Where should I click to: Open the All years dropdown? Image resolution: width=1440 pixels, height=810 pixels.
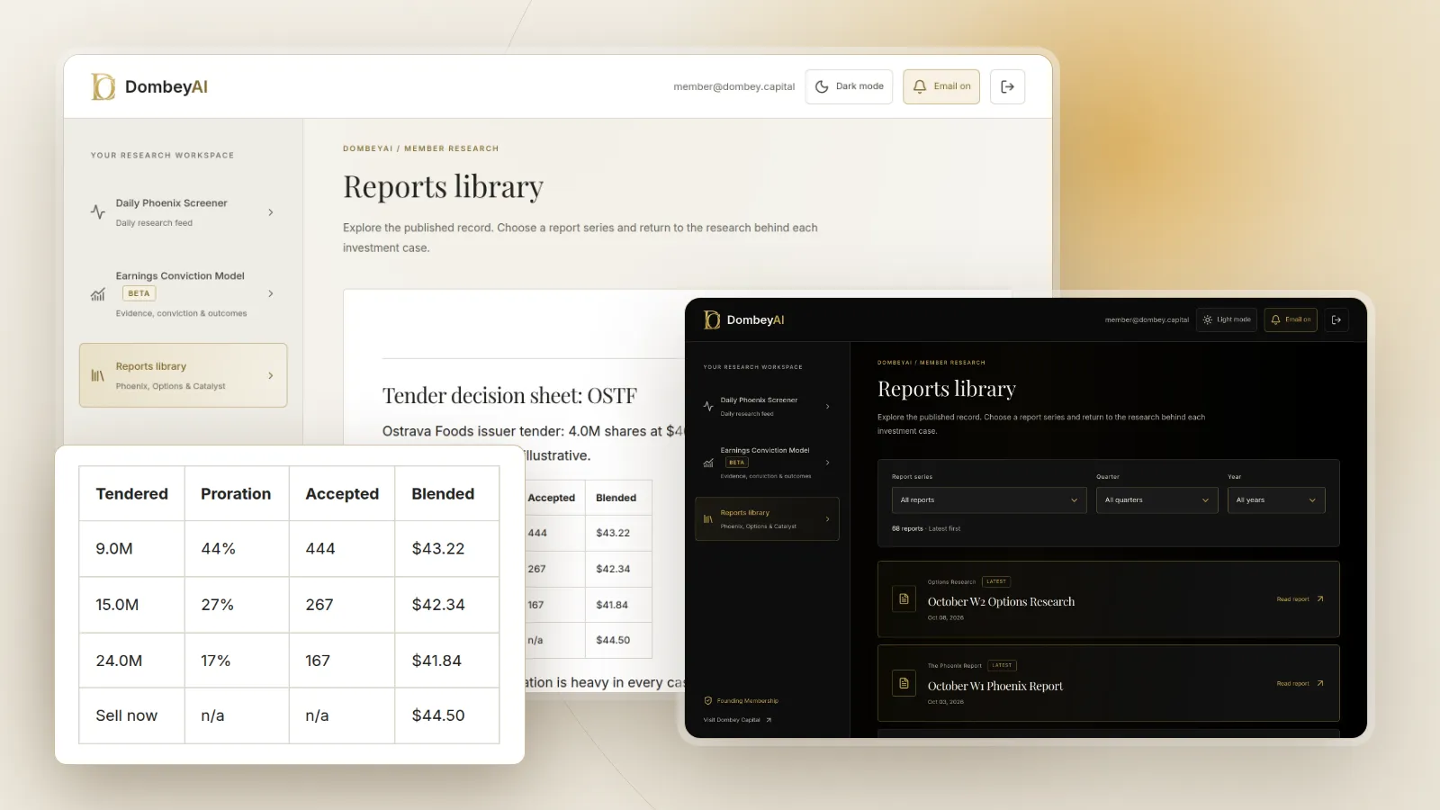[x=1276, y=500]
